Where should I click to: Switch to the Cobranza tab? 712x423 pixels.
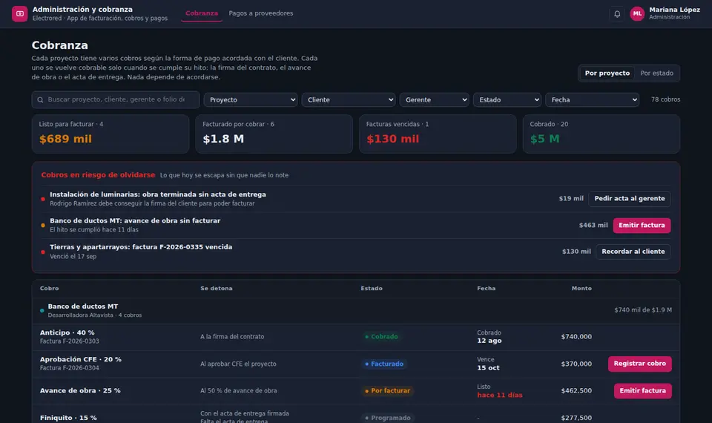(x=202, y=13)
